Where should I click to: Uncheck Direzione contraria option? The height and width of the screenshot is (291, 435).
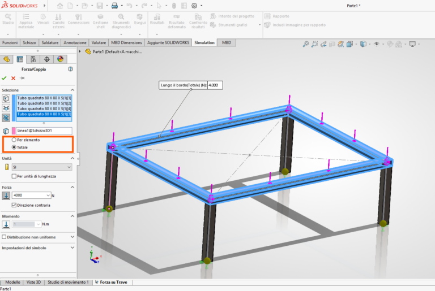click(x=14, y=205)
